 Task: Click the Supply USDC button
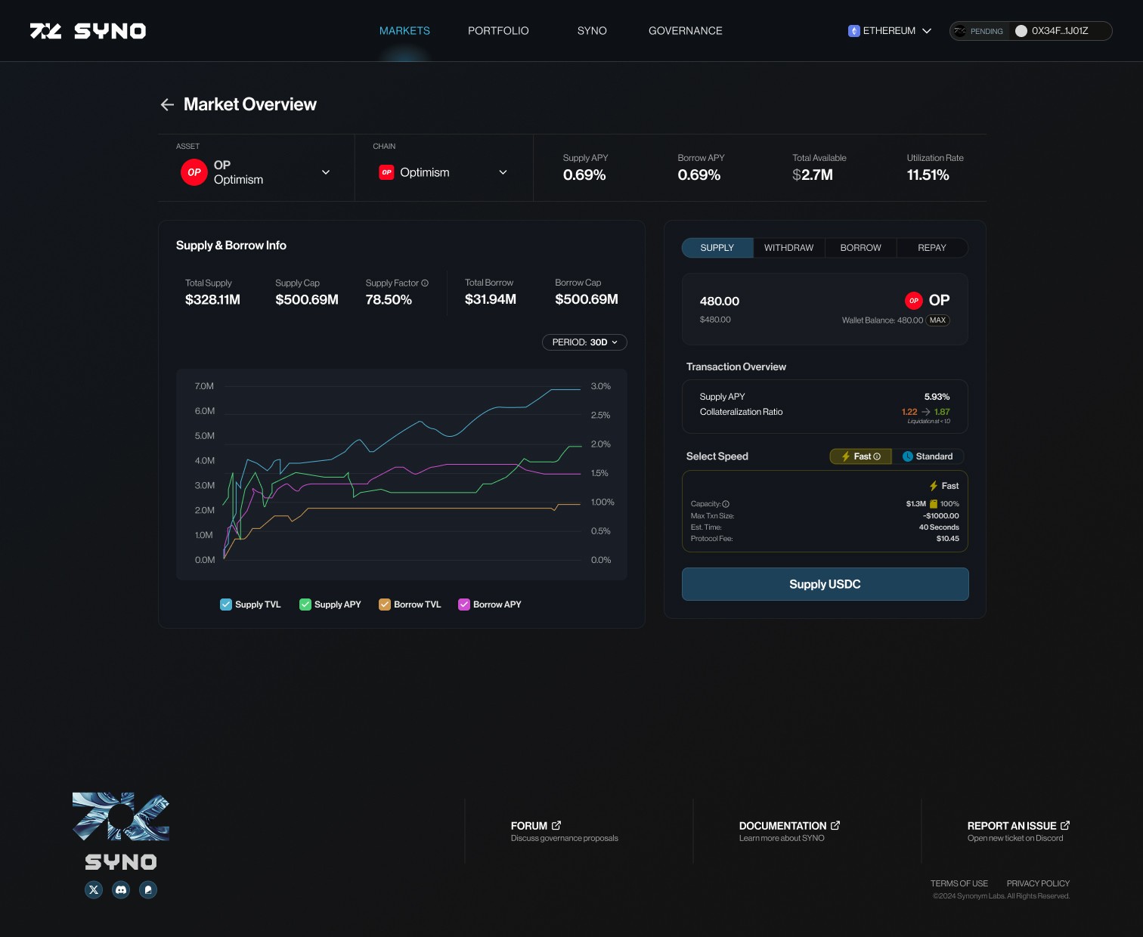click(825, 584)
